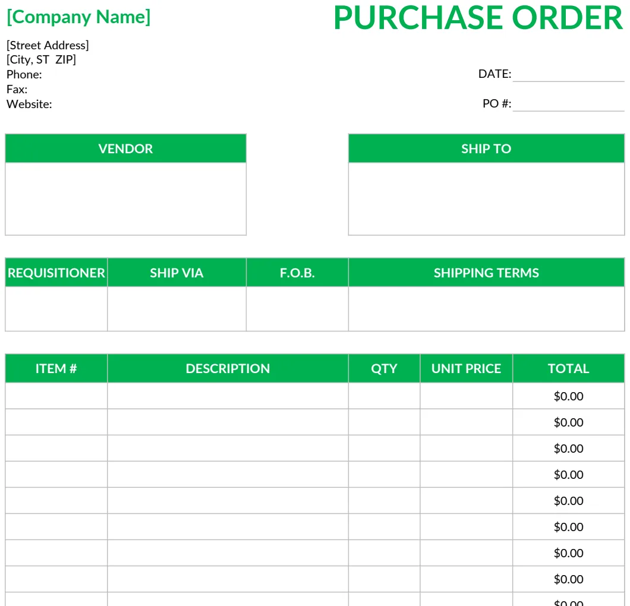
Task: Click the first-row UNIT PRICE cell
Action: (x=466, y=396)
